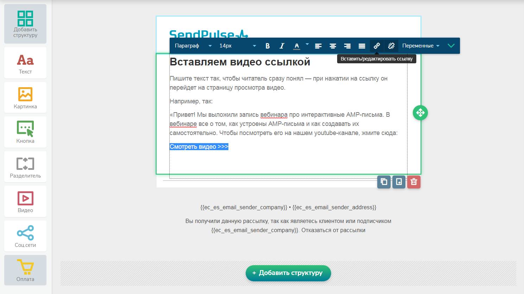
Task: Open text color picker dropdown arrow
Action: pyautogui.click(x=307, y=44)
